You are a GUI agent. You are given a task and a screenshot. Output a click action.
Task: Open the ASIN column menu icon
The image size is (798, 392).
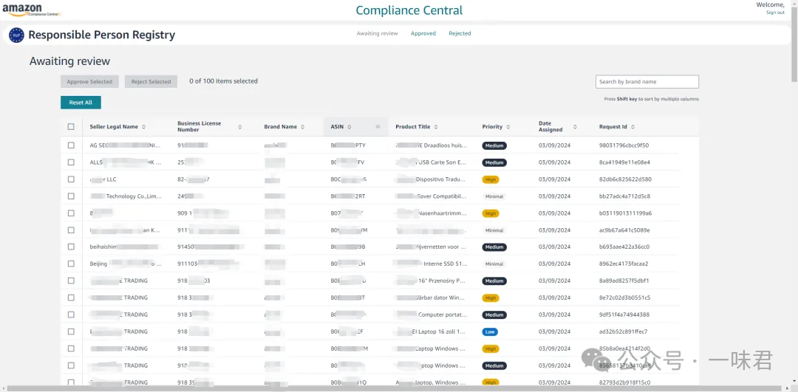pyautogui.click(x=378, y=126)
